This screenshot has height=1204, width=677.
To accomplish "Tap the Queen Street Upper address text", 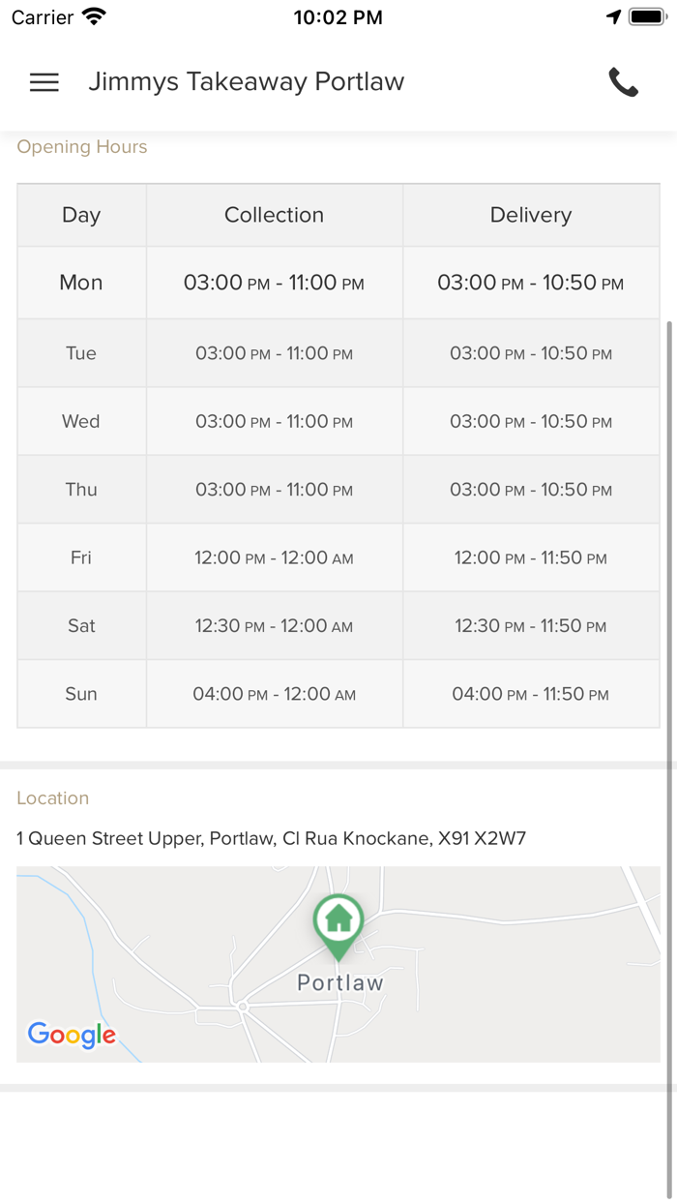I will [271, 838].
